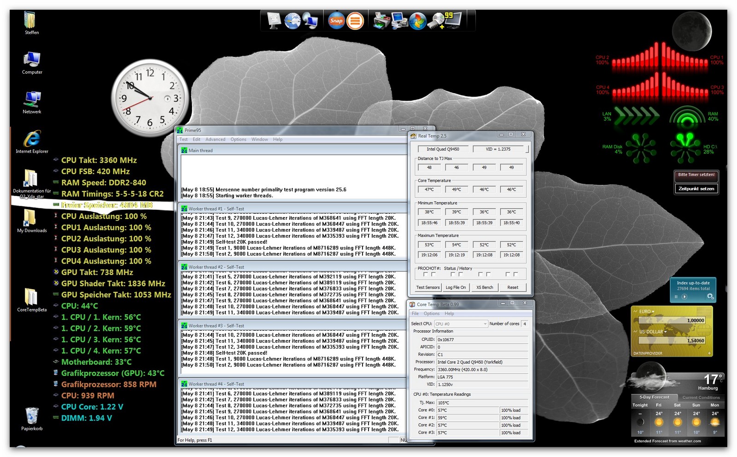Click the Number of cores field
737x457 pixels.
(x=525, y=324)
